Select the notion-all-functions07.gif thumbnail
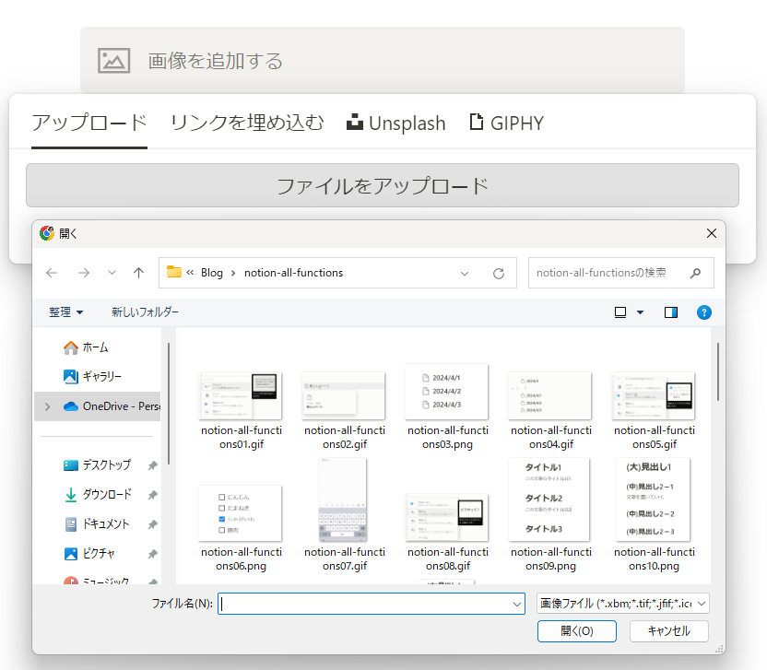This screenshot has width=767, height=670. (343, 500)
